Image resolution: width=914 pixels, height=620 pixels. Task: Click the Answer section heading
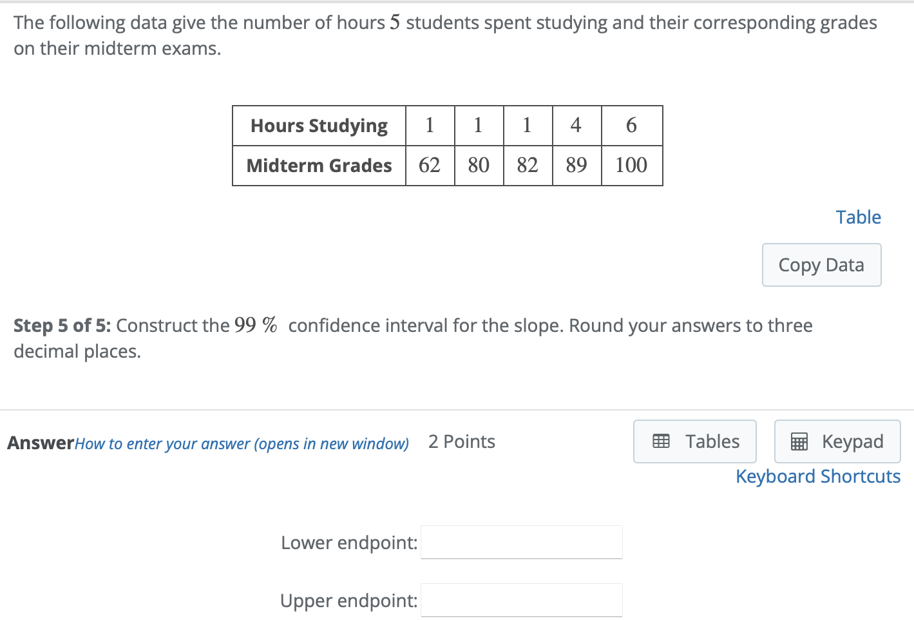[40, 443]
